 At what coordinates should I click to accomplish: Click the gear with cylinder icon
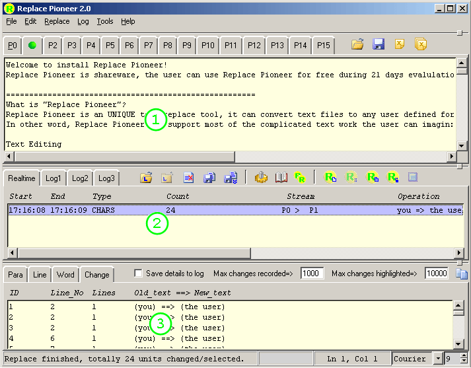click(261, 178)
